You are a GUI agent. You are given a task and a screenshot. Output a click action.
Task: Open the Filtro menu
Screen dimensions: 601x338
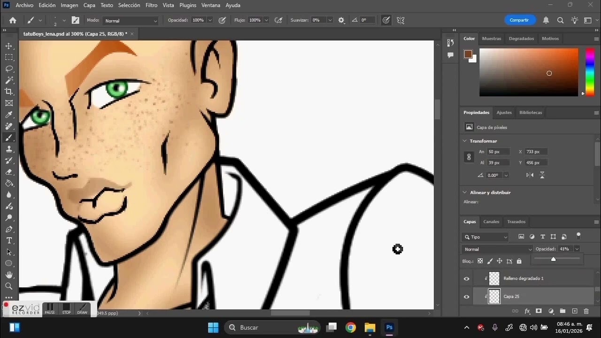click(151, 5)
